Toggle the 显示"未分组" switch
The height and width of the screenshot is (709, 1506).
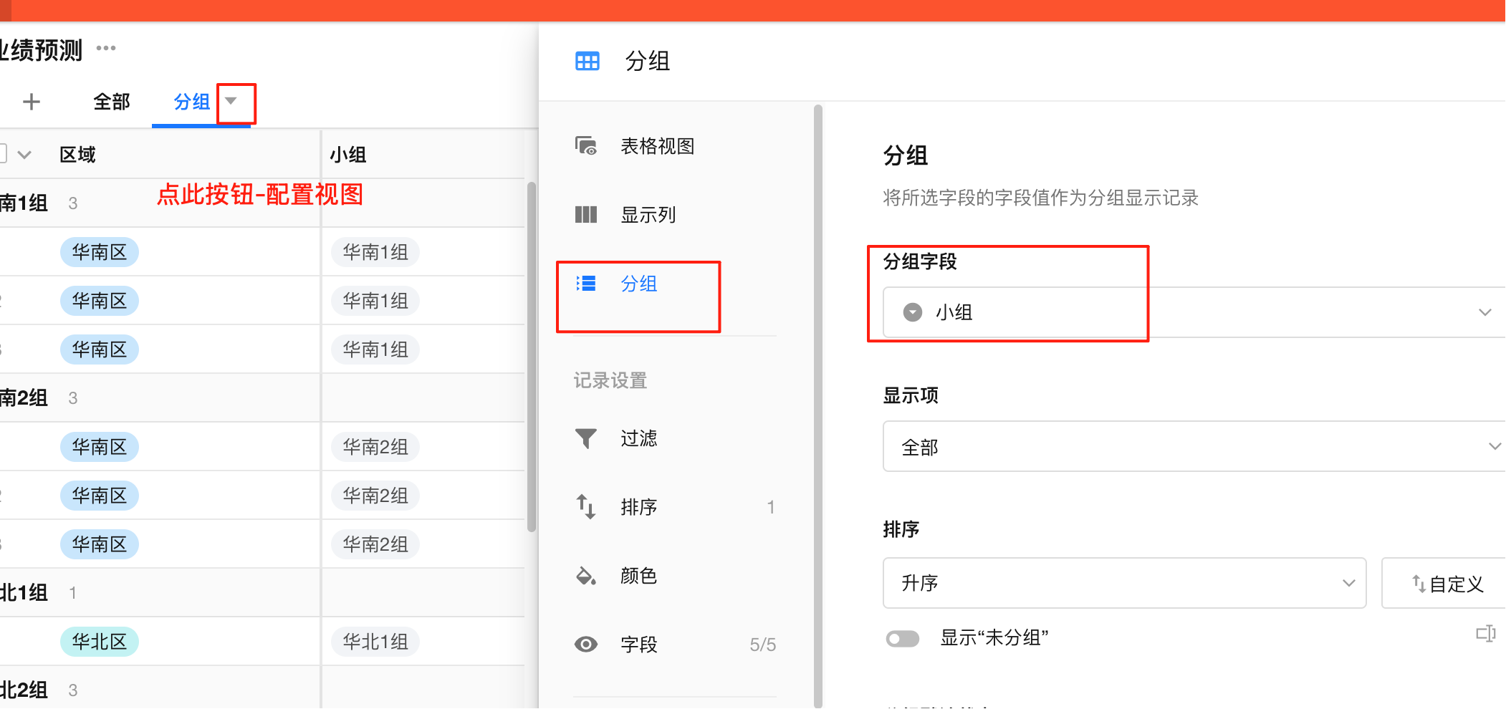point(903,638)
